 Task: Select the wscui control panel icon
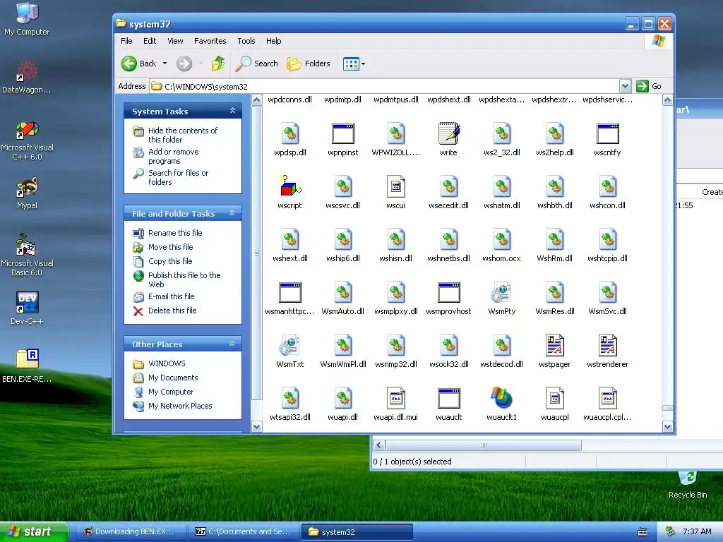(395, 186)
